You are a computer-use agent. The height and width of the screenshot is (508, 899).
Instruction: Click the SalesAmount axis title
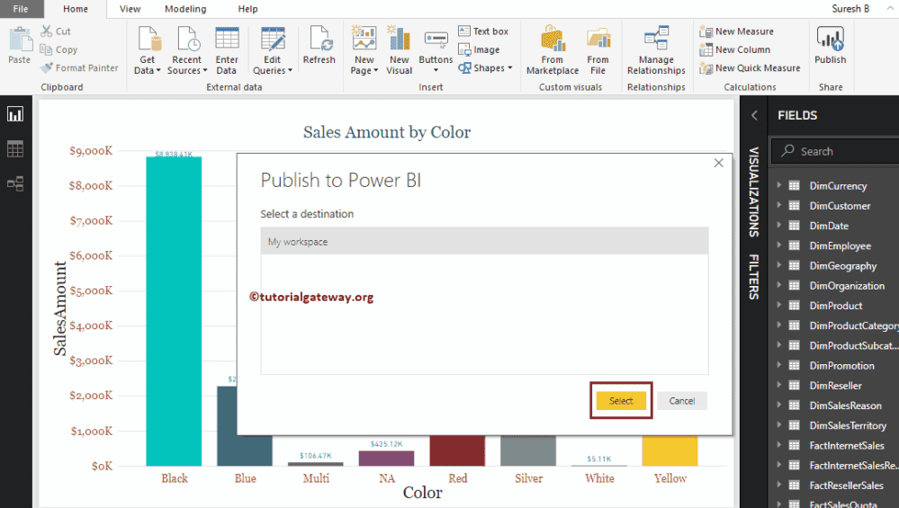[x=60, y=308]
